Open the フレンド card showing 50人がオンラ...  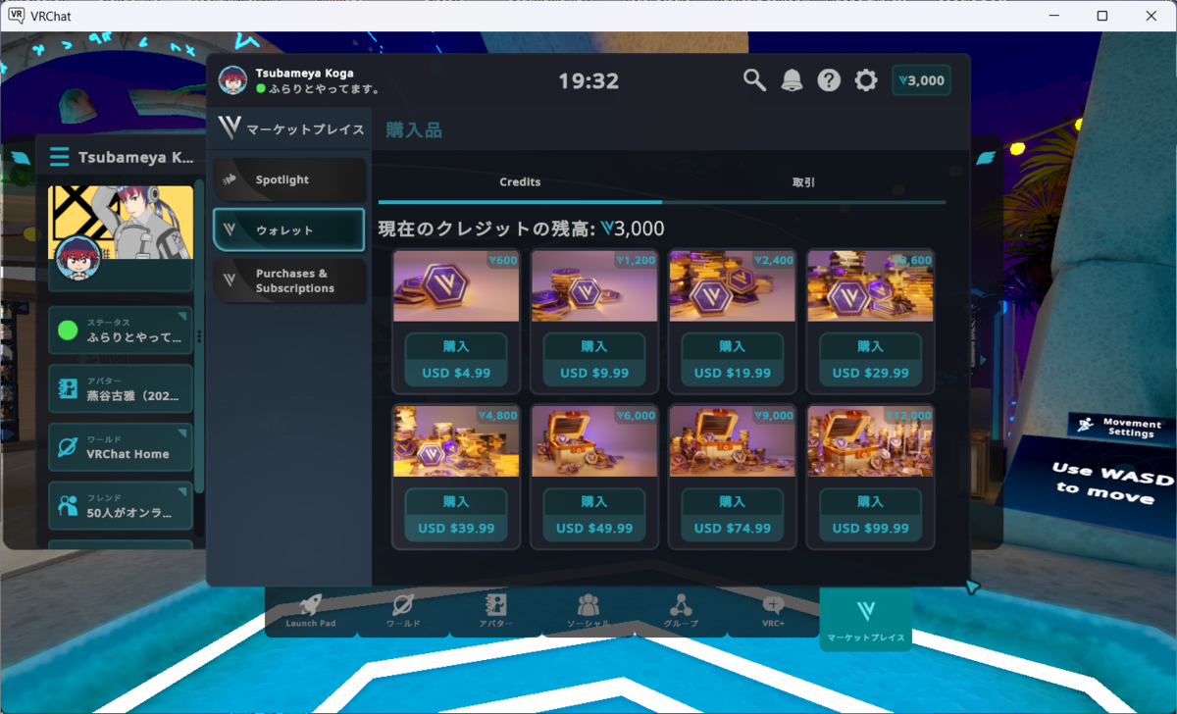click(x=121, y=505)
